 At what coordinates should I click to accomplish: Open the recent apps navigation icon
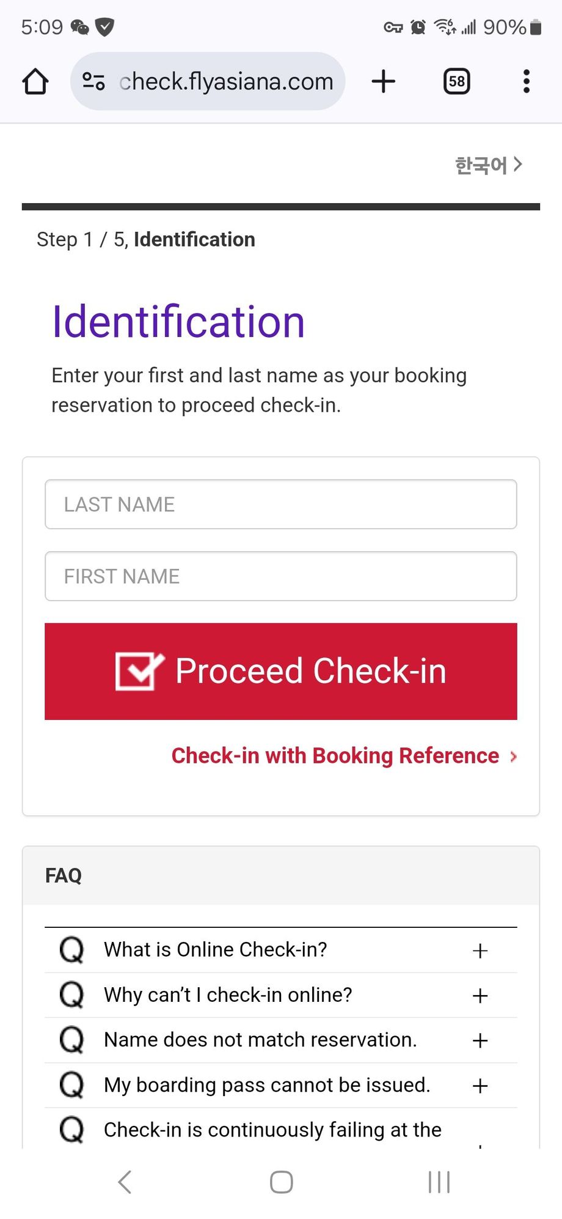click(x=439, y=1182)
